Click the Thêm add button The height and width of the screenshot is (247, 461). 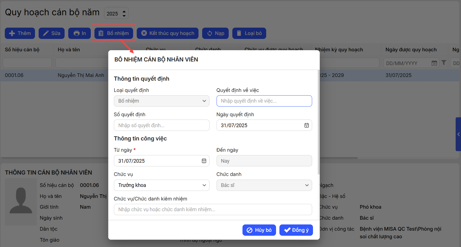pos(20,33)
